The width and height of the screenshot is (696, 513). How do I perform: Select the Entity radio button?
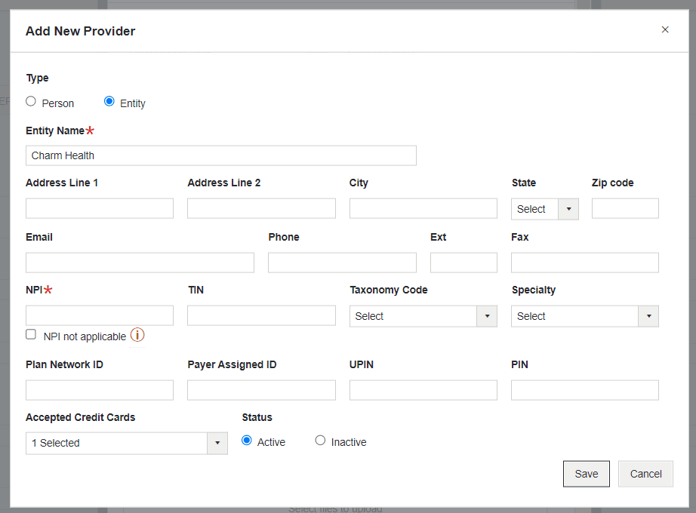point(109,101)
